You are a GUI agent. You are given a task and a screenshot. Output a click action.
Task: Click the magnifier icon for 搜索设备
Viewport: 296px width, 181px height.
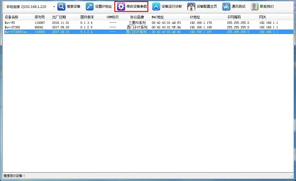point(61,7)
